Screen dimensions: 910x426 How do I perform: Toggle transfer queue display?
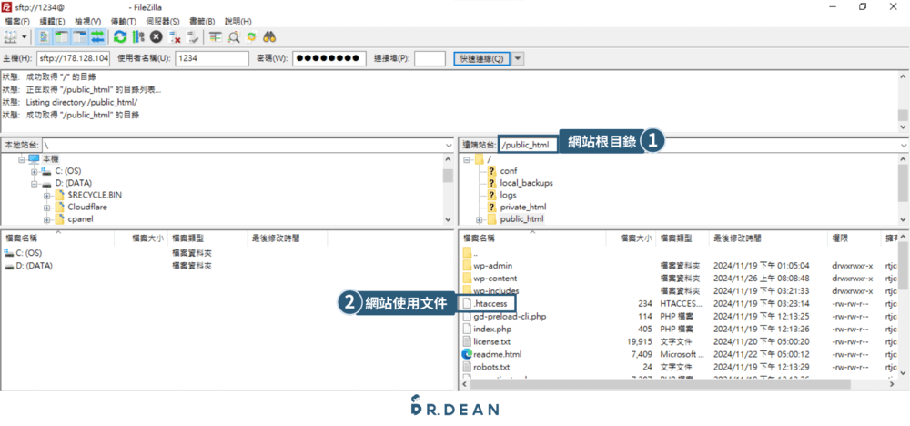(97, 37)
